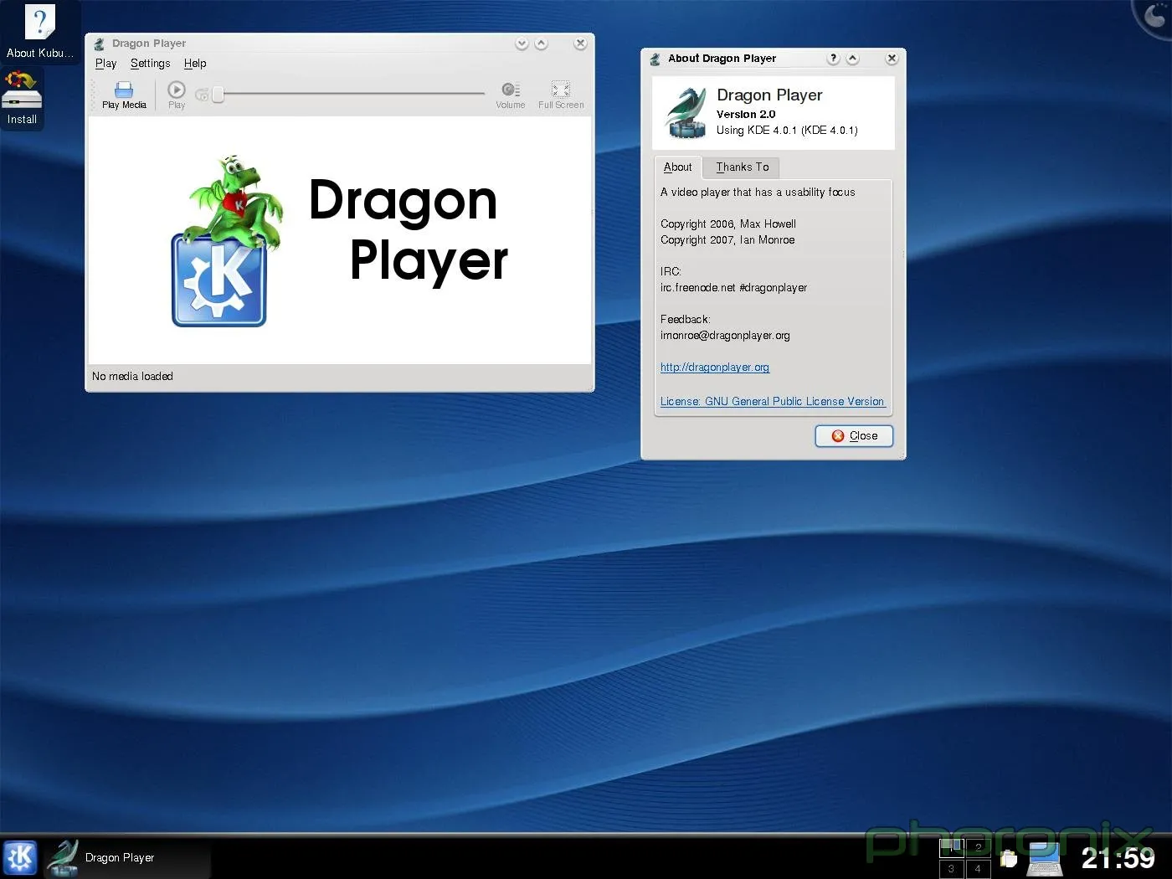Open the laptop system tray icon
Viewport: 1172px width, 879px height.
click(1044, 859)
